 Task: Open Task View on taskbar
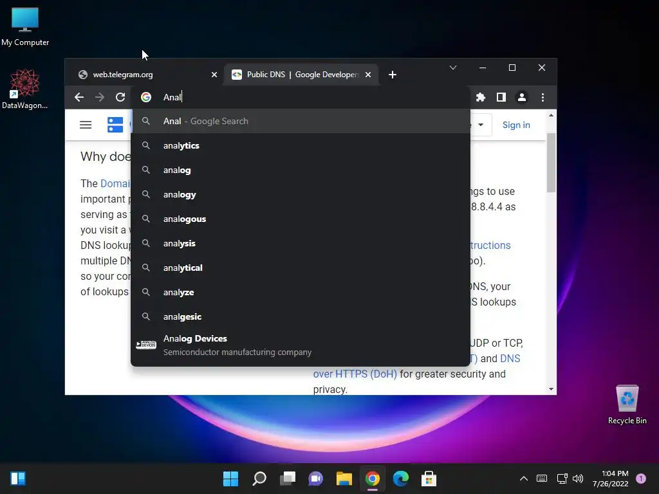pos(288,479)
